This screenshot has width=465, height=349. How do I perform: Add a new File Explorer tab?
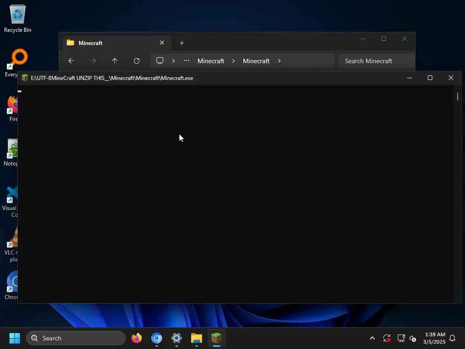[x=182, y=43]
